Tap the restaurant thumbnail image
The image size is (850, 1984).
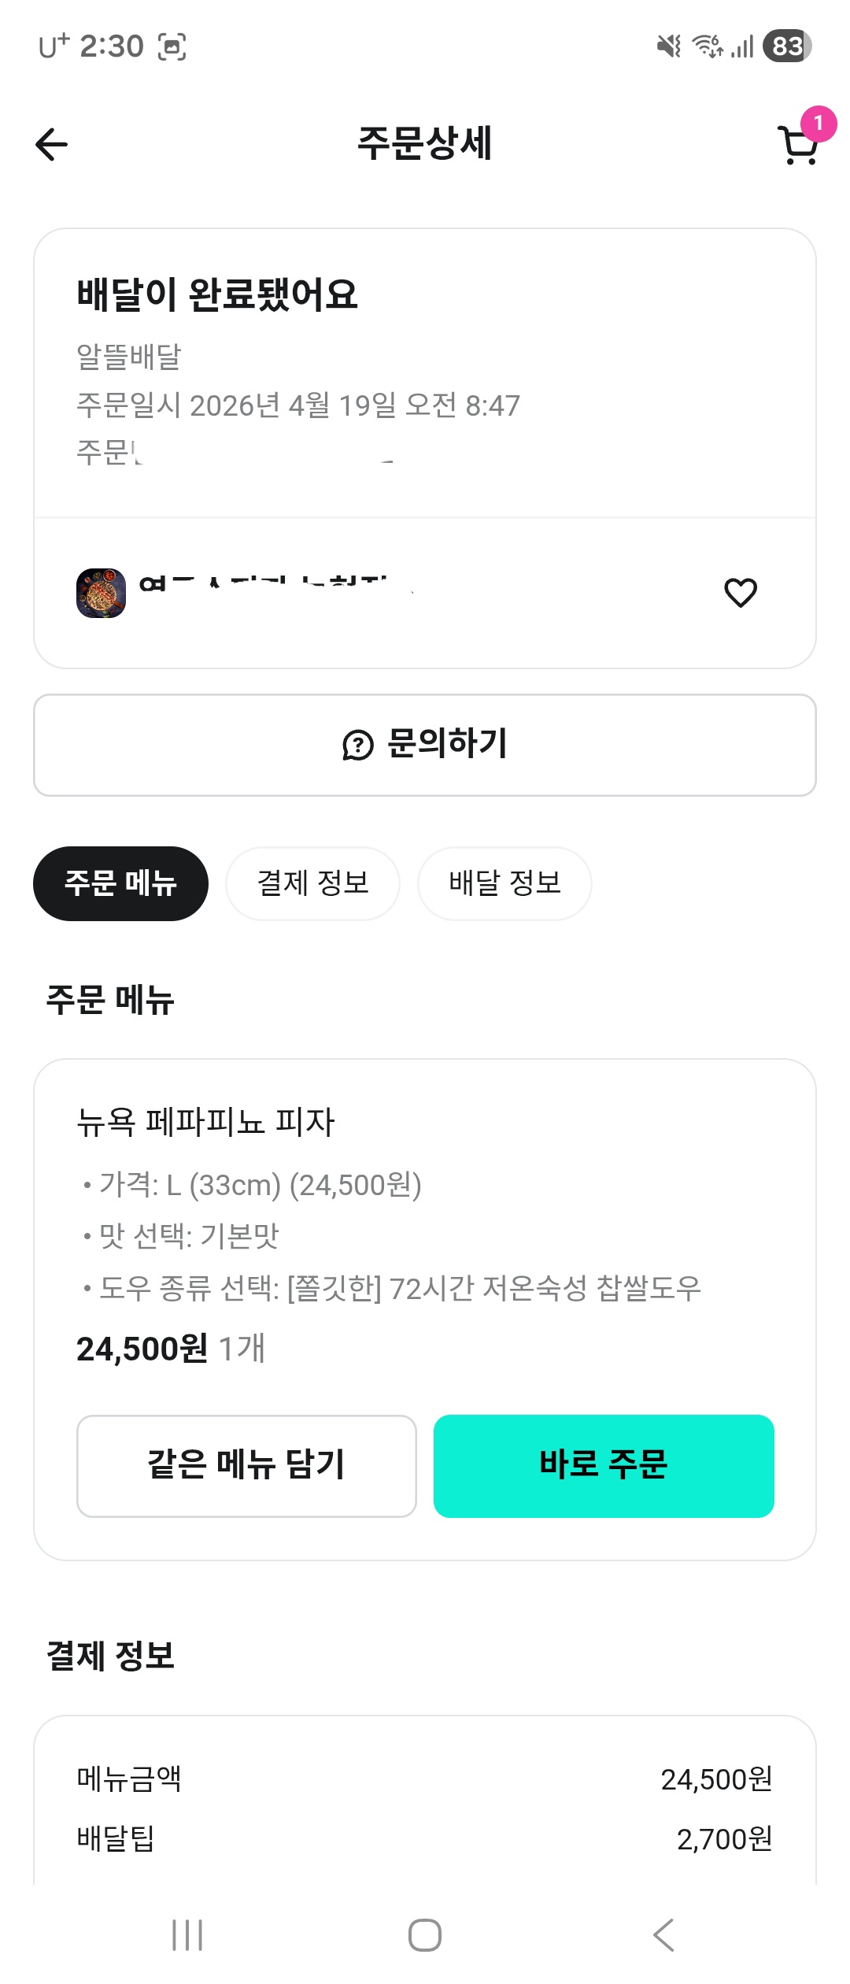101,593
